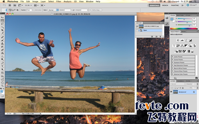This screenshot has width=199, height=124.
Task: Select the Horizontal Type tool
Action: coord(2,66)
